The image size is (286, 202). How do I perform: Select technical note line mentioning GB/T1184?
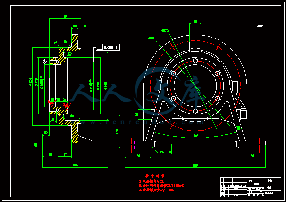[161, 186]
